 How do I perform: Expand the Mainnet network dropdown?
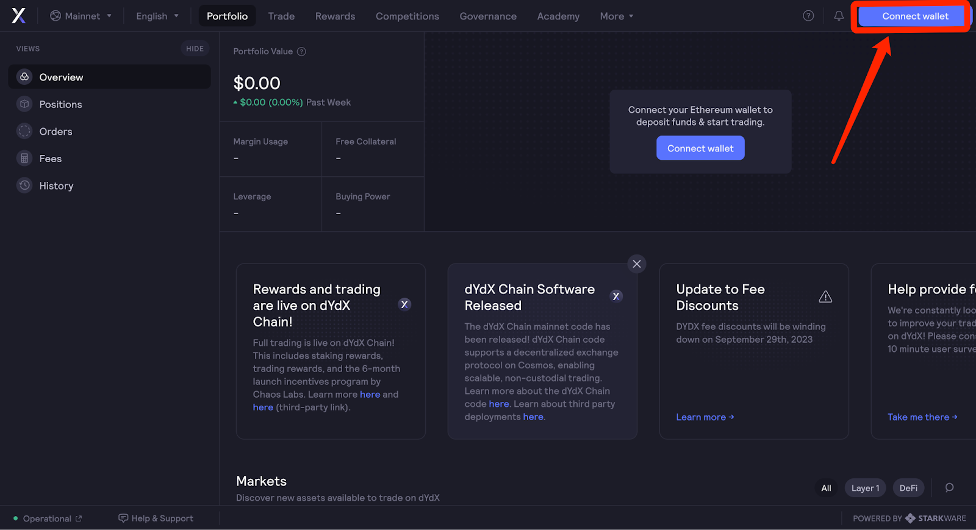click(x=81, y=16)
